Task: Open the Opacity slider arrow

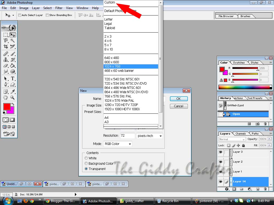Action: (x=269, y=139)
